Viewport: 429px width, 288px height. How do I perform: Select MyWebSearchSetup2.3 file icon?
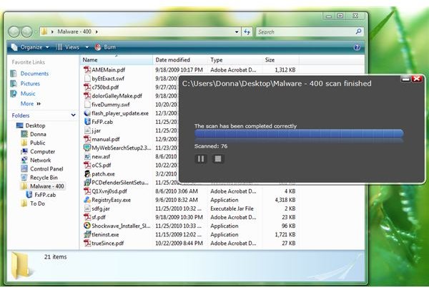pyautogui.click(x=87, y=148)
